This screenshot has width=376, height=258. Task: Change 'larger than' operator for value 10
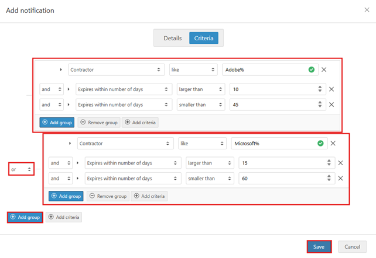(x=201, y=89)
